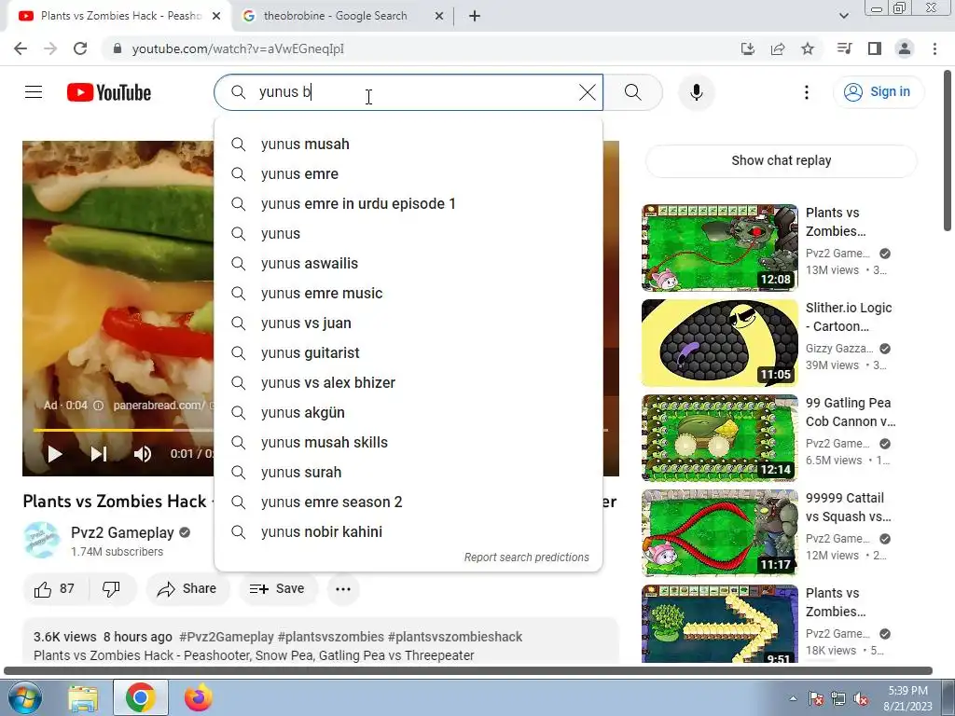The width and height of the screenshot is (955, 716).
Task: Like the video with thumbs up
Action: (x=55, y=589)
